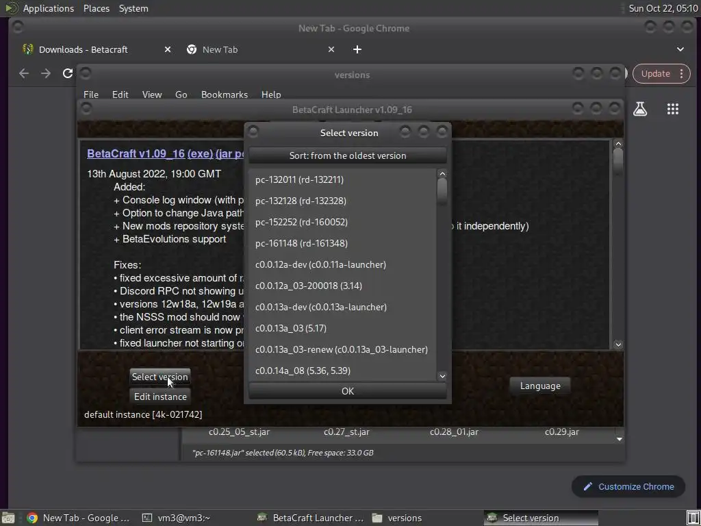Switch to BetaCraft Launcher in taskbar
Image resolution: width=701 pixels, height=526 pixels.
311,518
